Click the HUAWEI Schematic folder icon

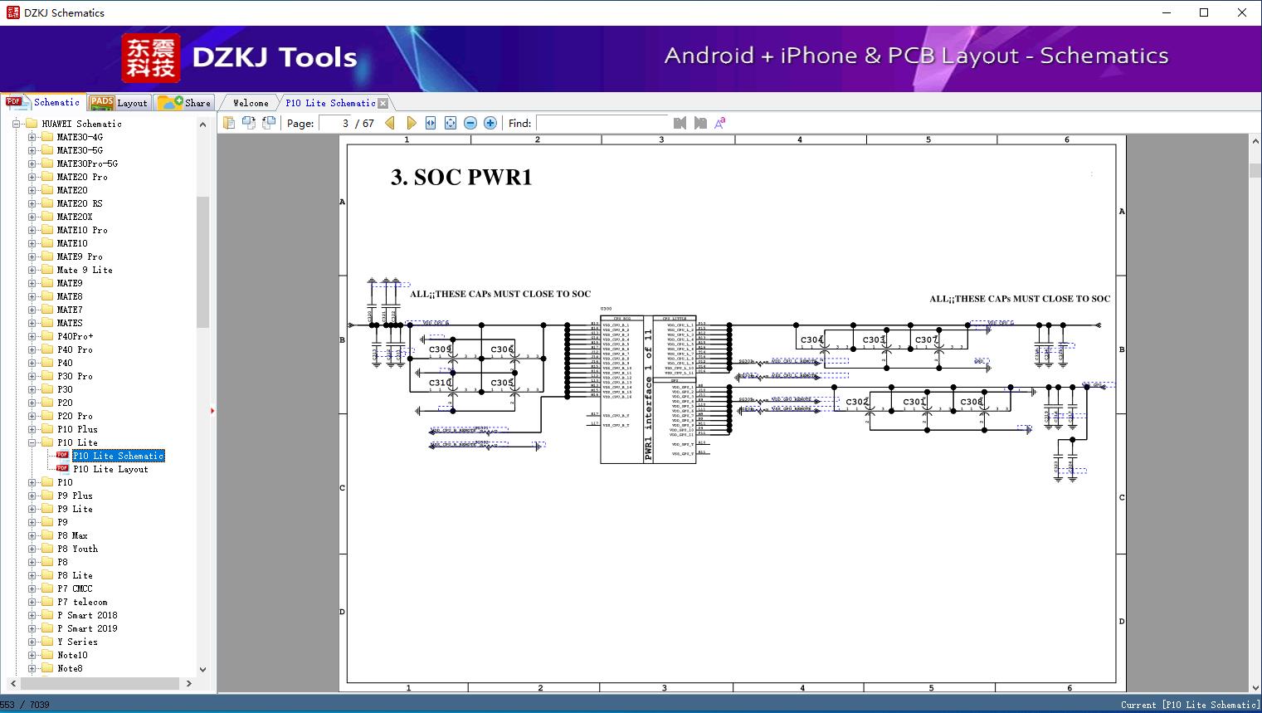32,124
